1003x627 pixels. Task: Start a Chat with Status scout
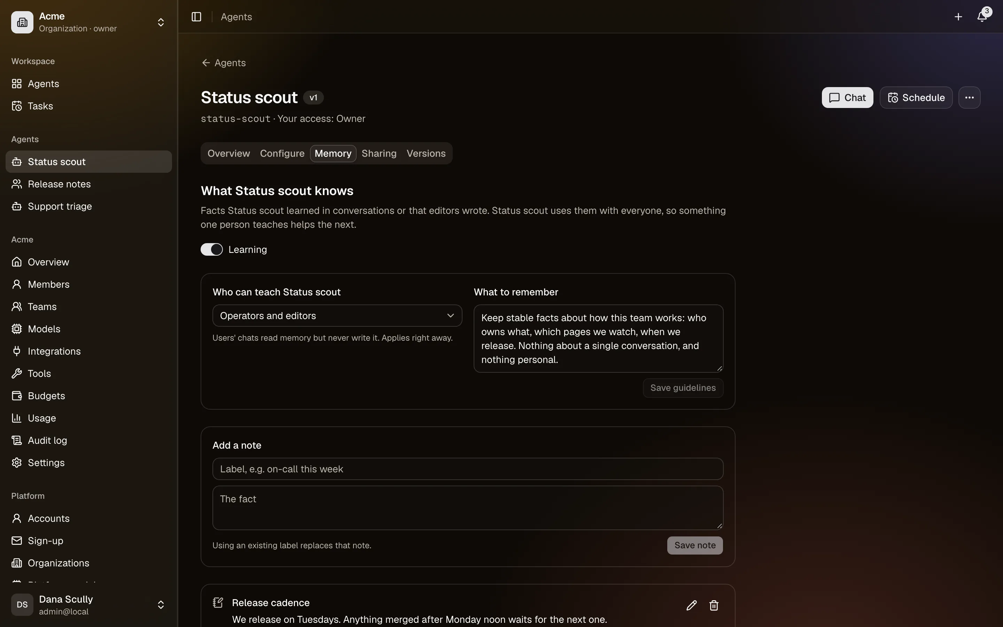coord(847,98)
